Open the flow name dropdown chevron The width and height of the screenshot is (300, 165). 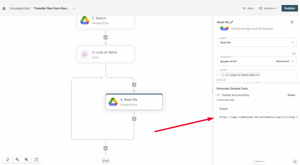[x=74, y=8]
